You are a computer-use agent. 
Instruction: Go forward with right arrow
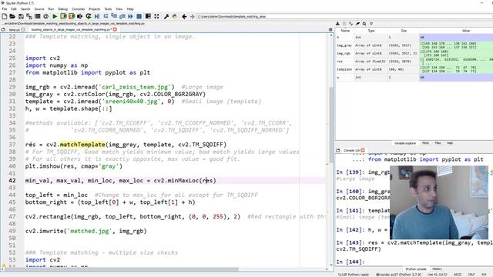(x=192, y=16)
